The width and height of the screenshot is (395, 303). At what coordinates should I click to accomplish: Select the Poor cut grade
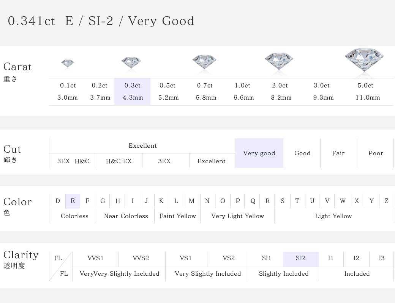tap(375, 153)
